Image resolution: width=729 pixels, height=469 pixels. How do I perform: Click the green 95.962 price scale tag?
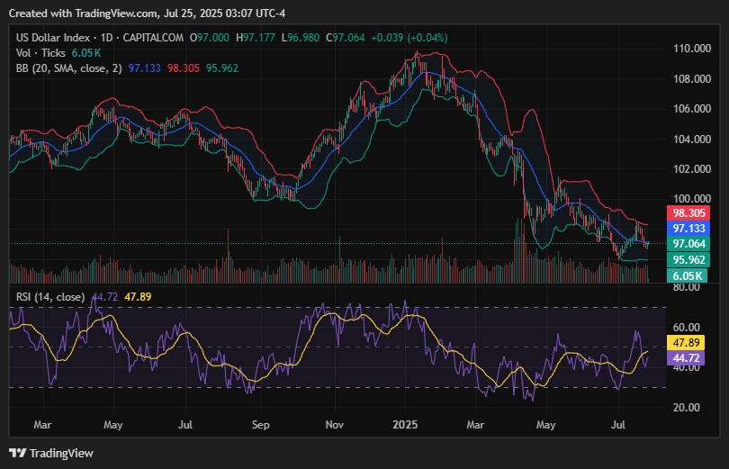click(x=688, y=259)
